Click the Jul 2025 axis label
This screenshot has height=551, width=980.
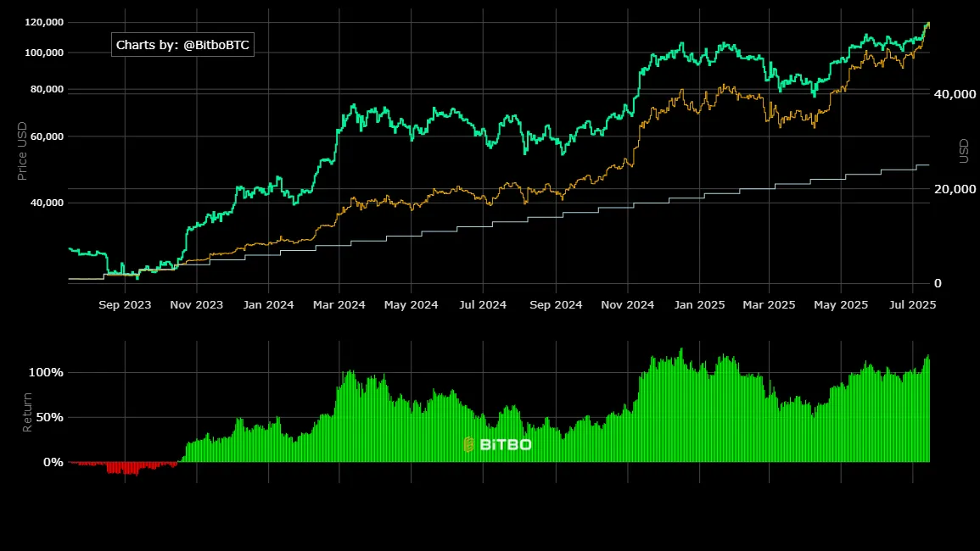pos(912,305)
